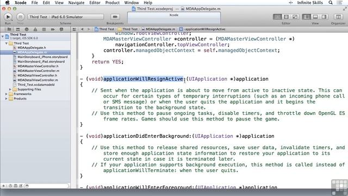348x196 pixels.
Task: Go back in editor history
Action: click(82, 29)
